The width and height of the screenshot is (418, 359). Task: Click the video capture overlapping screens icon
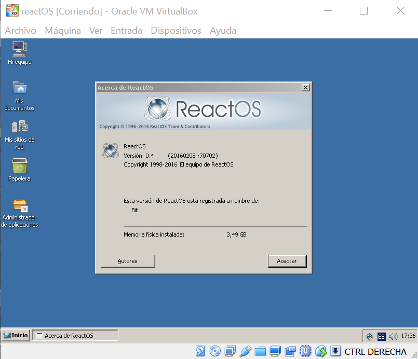290,351
